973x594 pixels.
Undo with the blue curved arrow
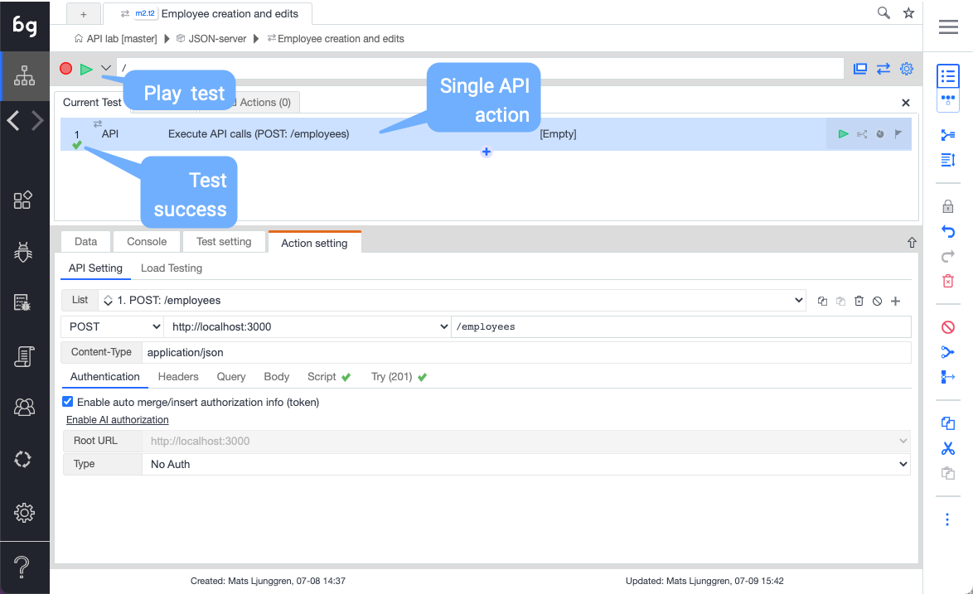(x=948, y=231)
